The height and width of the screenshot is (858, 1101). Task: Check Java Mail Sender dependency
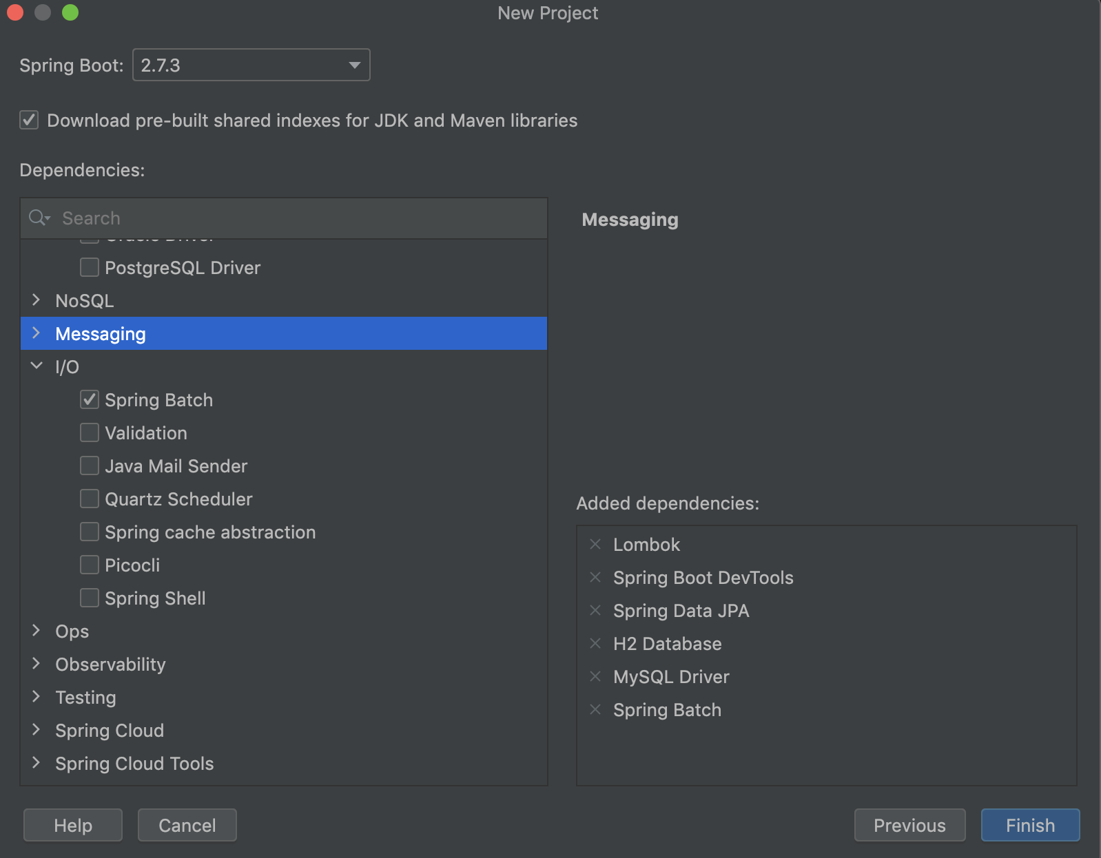(90, 465)
